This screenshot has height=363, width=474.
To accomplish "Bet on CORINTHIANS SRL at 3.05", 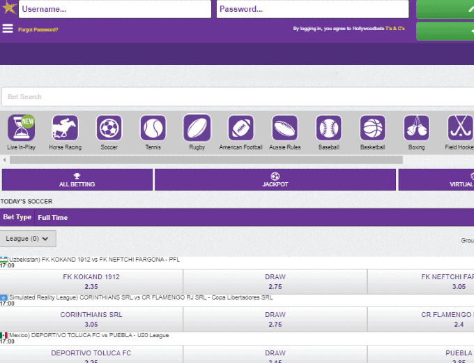I will coord(91,320).
